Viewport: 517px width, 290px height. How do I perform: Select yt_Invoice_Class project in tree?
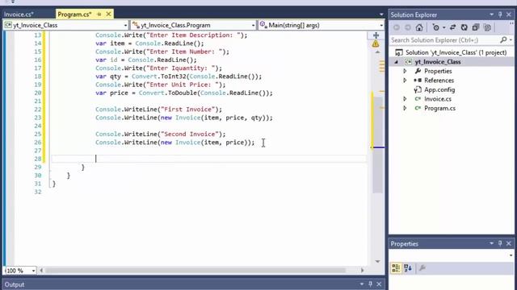(438, 62)
